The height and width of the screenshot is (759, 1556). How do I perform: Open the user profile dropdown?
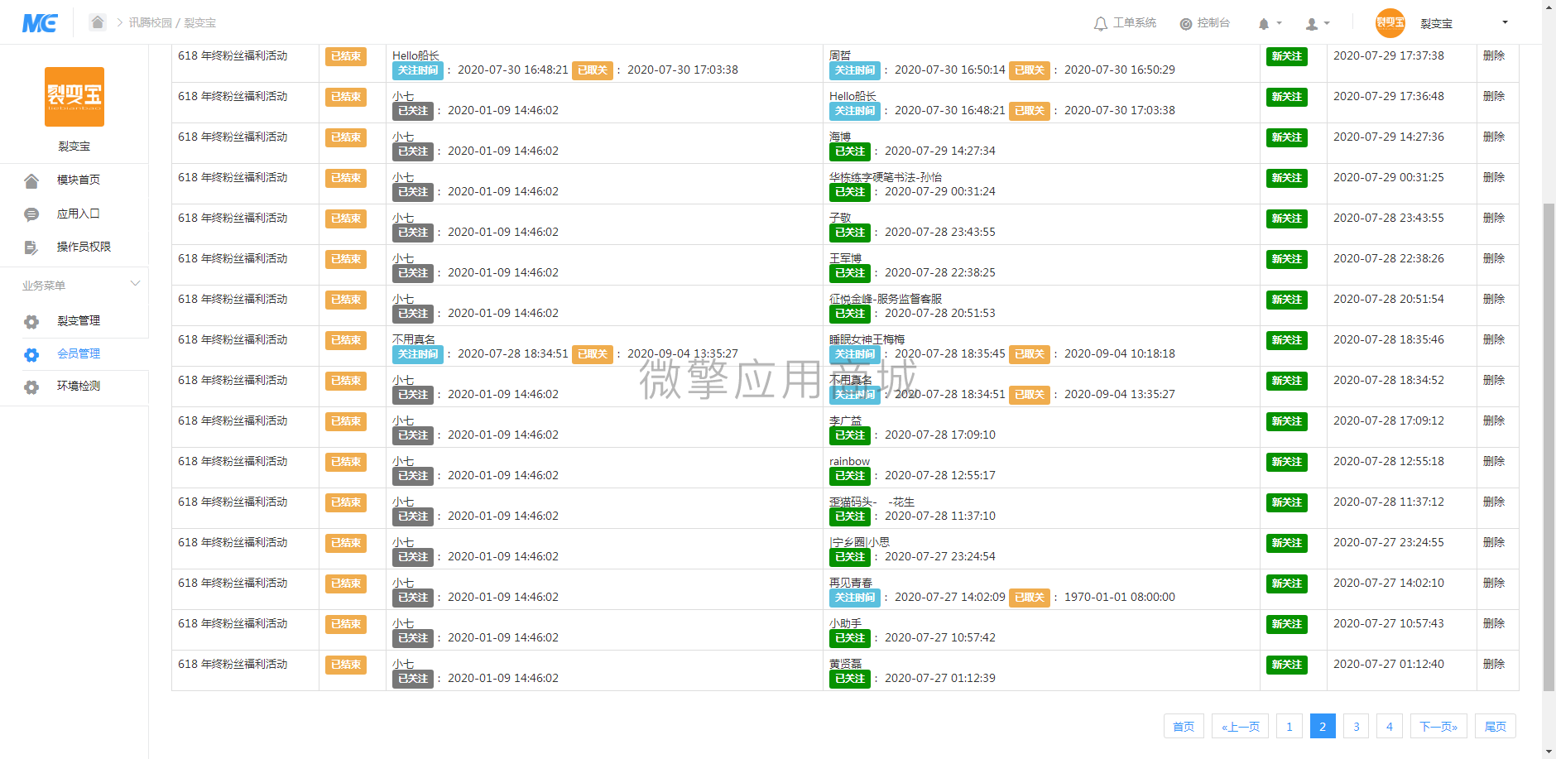(x=1318, y=24)
